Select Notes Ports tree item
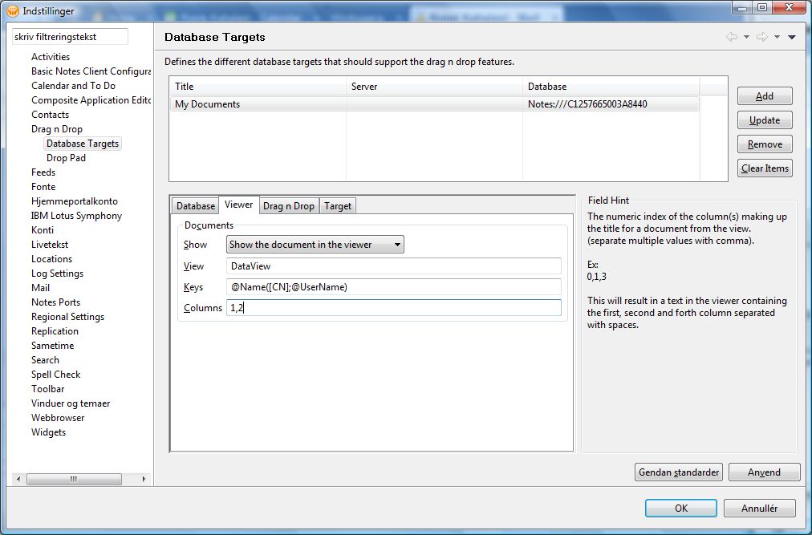 point(55,302)
